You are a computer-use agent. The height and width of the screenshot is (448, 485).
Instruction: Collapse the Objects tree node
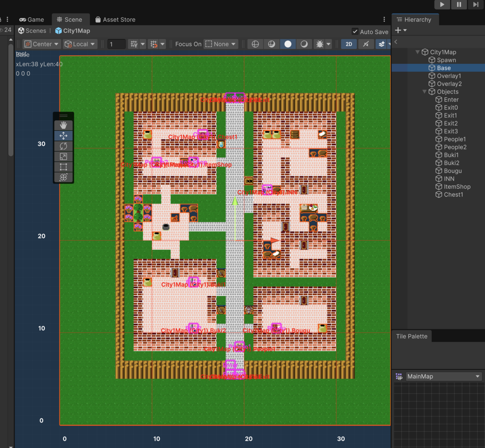tap(424, 92)
